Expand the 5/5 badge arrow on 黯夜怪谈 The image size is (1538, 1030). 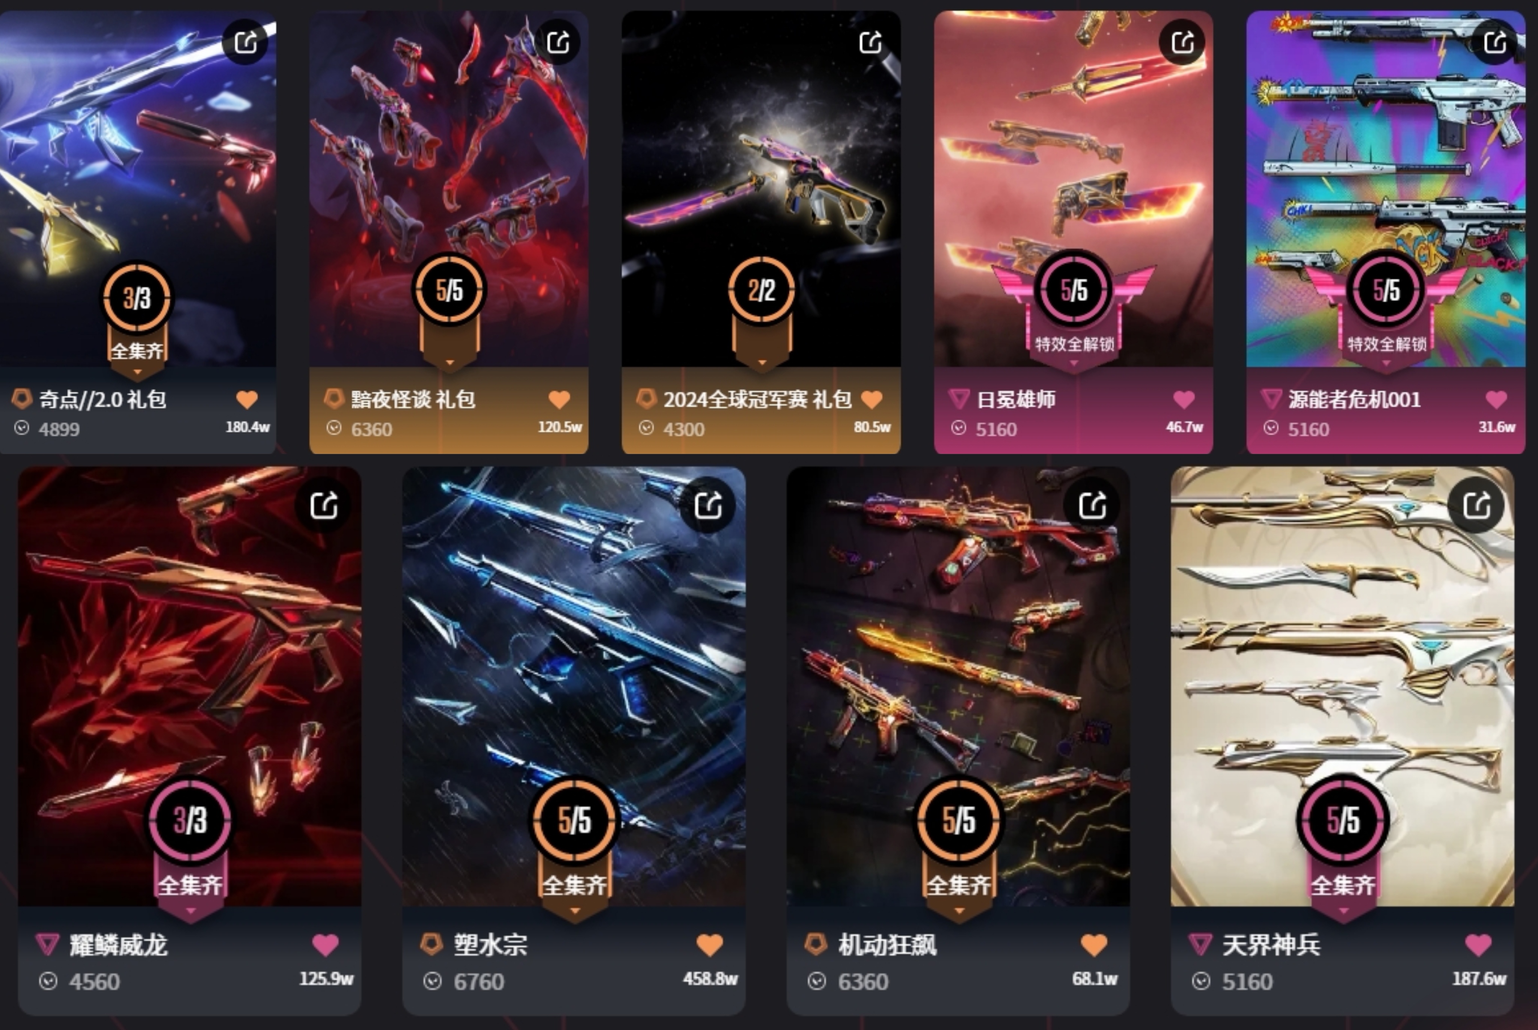pyautogui.click(x=450, y=362)
